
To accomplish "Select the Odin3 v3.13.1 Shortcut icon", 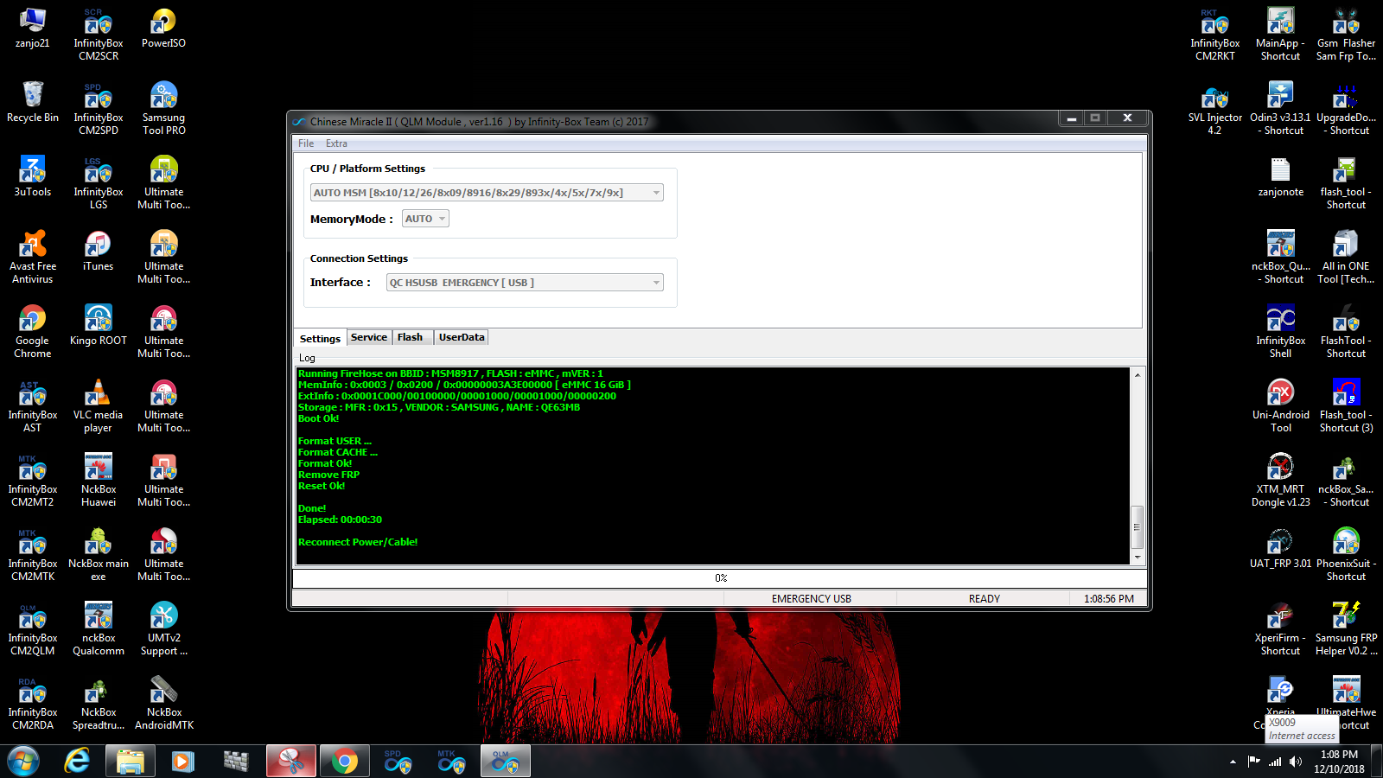I will click(x=1280, y=109).
